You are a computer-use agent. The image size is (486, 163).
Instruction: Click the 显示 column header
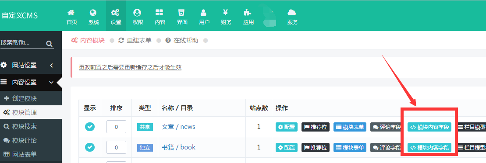pos(90,108)
